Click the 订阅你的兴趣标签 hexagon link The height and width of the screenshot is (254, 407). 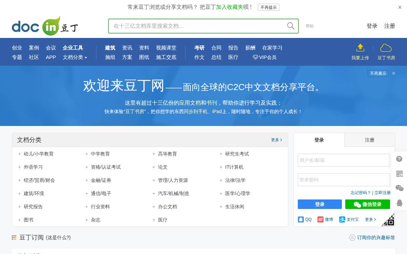coord(372,237)
